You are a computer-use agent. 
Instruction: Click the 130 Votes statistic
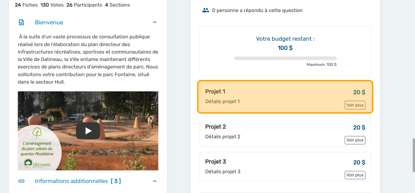(x=52, y=5)
